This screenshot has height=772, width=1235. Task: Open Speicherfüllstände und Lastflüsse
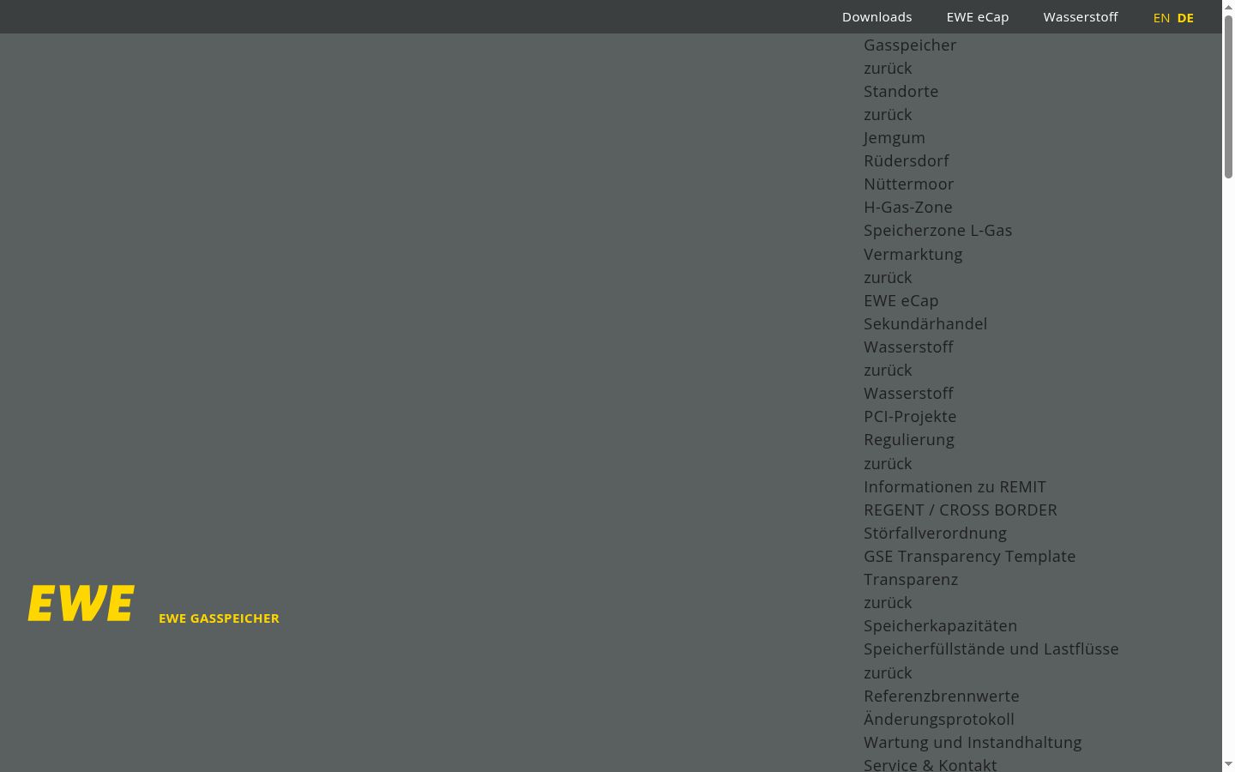click(x=991, y=649)
